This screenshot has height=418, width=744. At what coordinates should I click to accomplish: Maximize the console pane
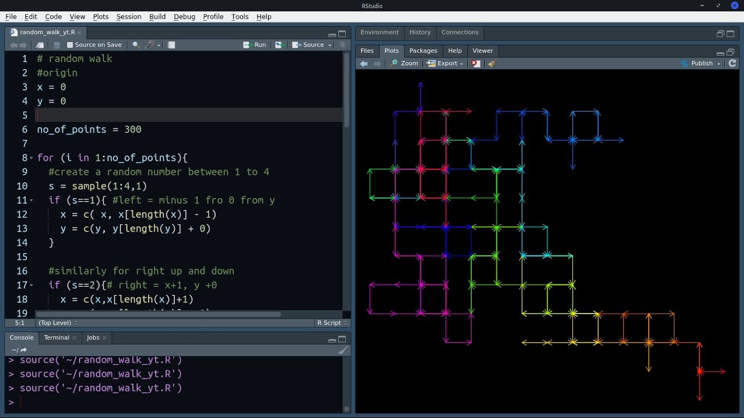click(x=342, y=339)
